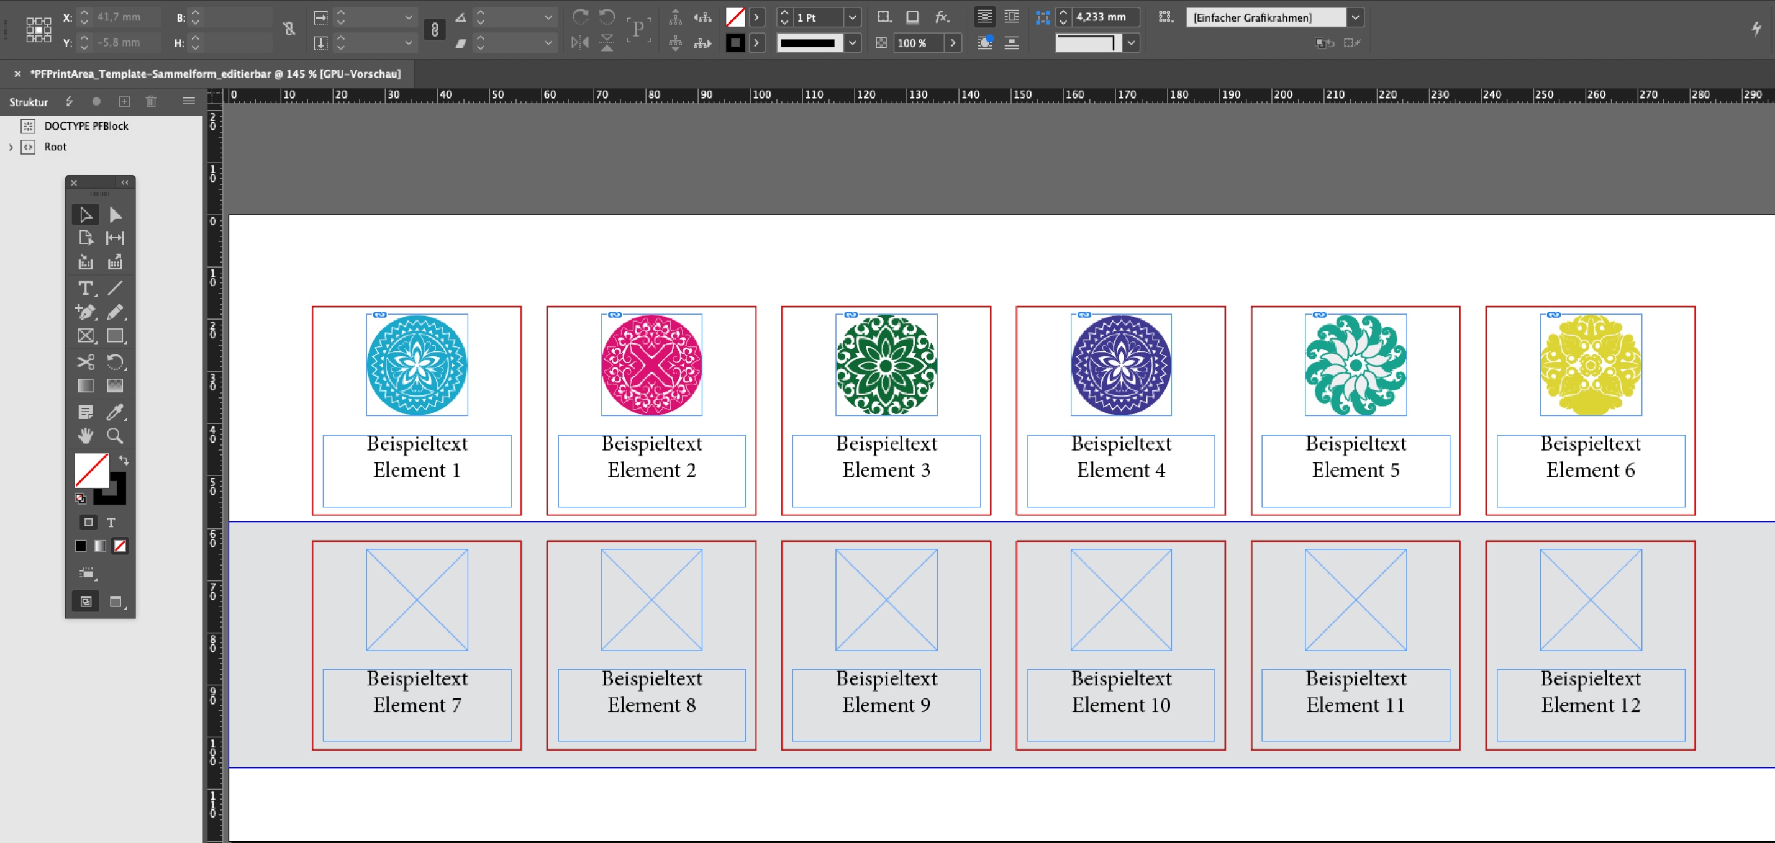Switch formatting to affect text

coord(111,523)
